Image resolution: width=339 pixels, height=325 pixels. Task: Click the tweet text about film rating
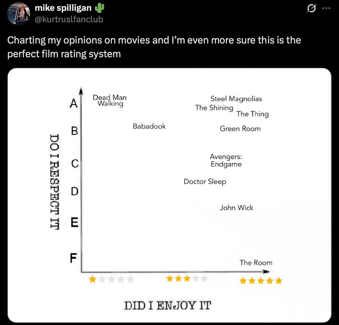(x=154, y=47)
